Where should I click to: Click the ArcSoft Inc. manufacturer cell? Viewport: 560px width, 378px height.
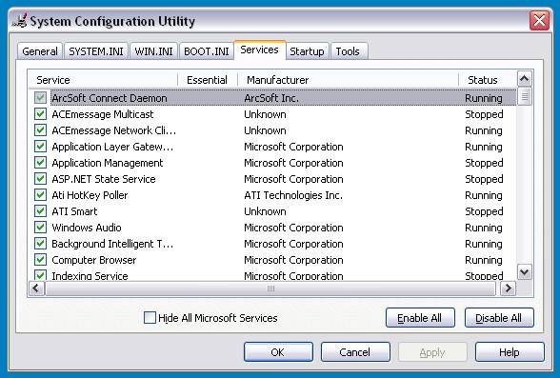click(x=271, y=98)
